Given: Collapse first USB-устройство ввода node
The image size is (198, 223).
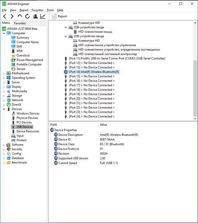Looking at the screenshot, I should [66, 27].
